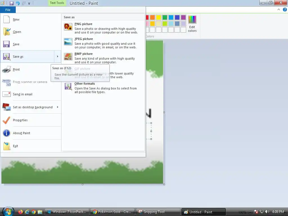Pick the lime color swatch in second row
This screenshot has height=216, width=288.
coord(165,24)
